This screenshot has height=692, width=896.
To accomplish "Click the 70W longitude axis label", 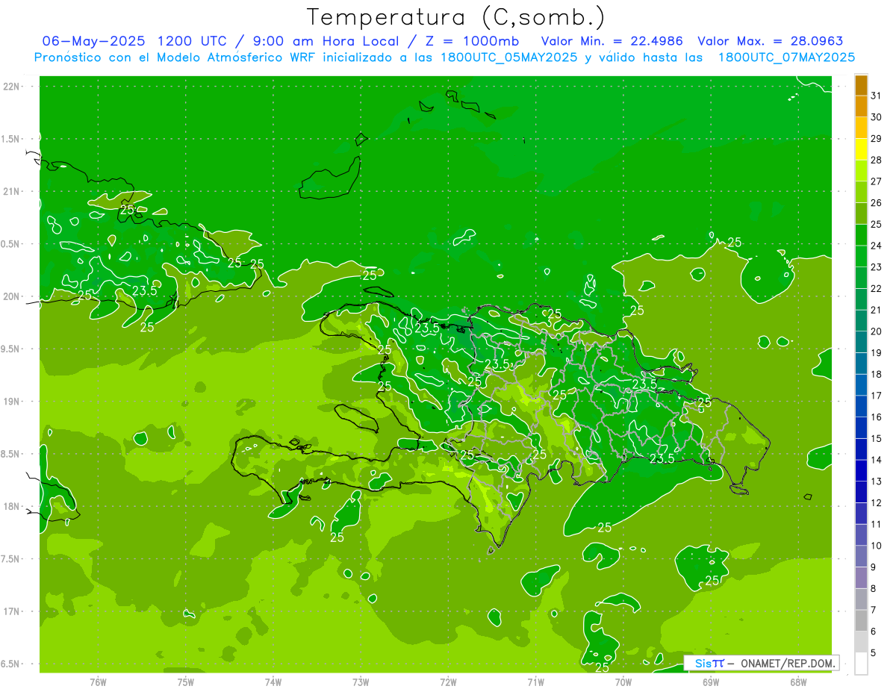I will tap(623, 682).
